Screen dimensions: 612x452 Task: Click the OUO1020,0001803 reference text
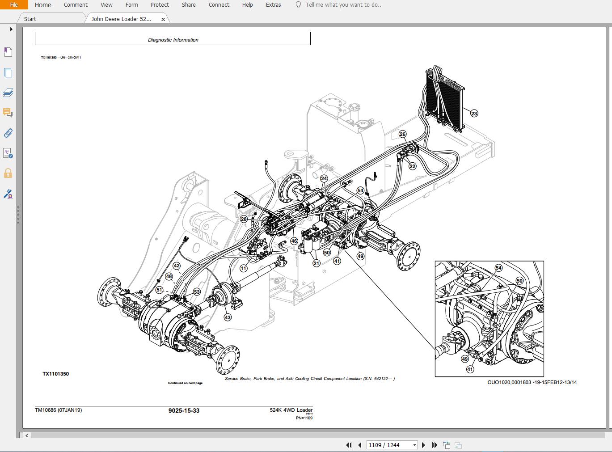[x=532, y=382]
